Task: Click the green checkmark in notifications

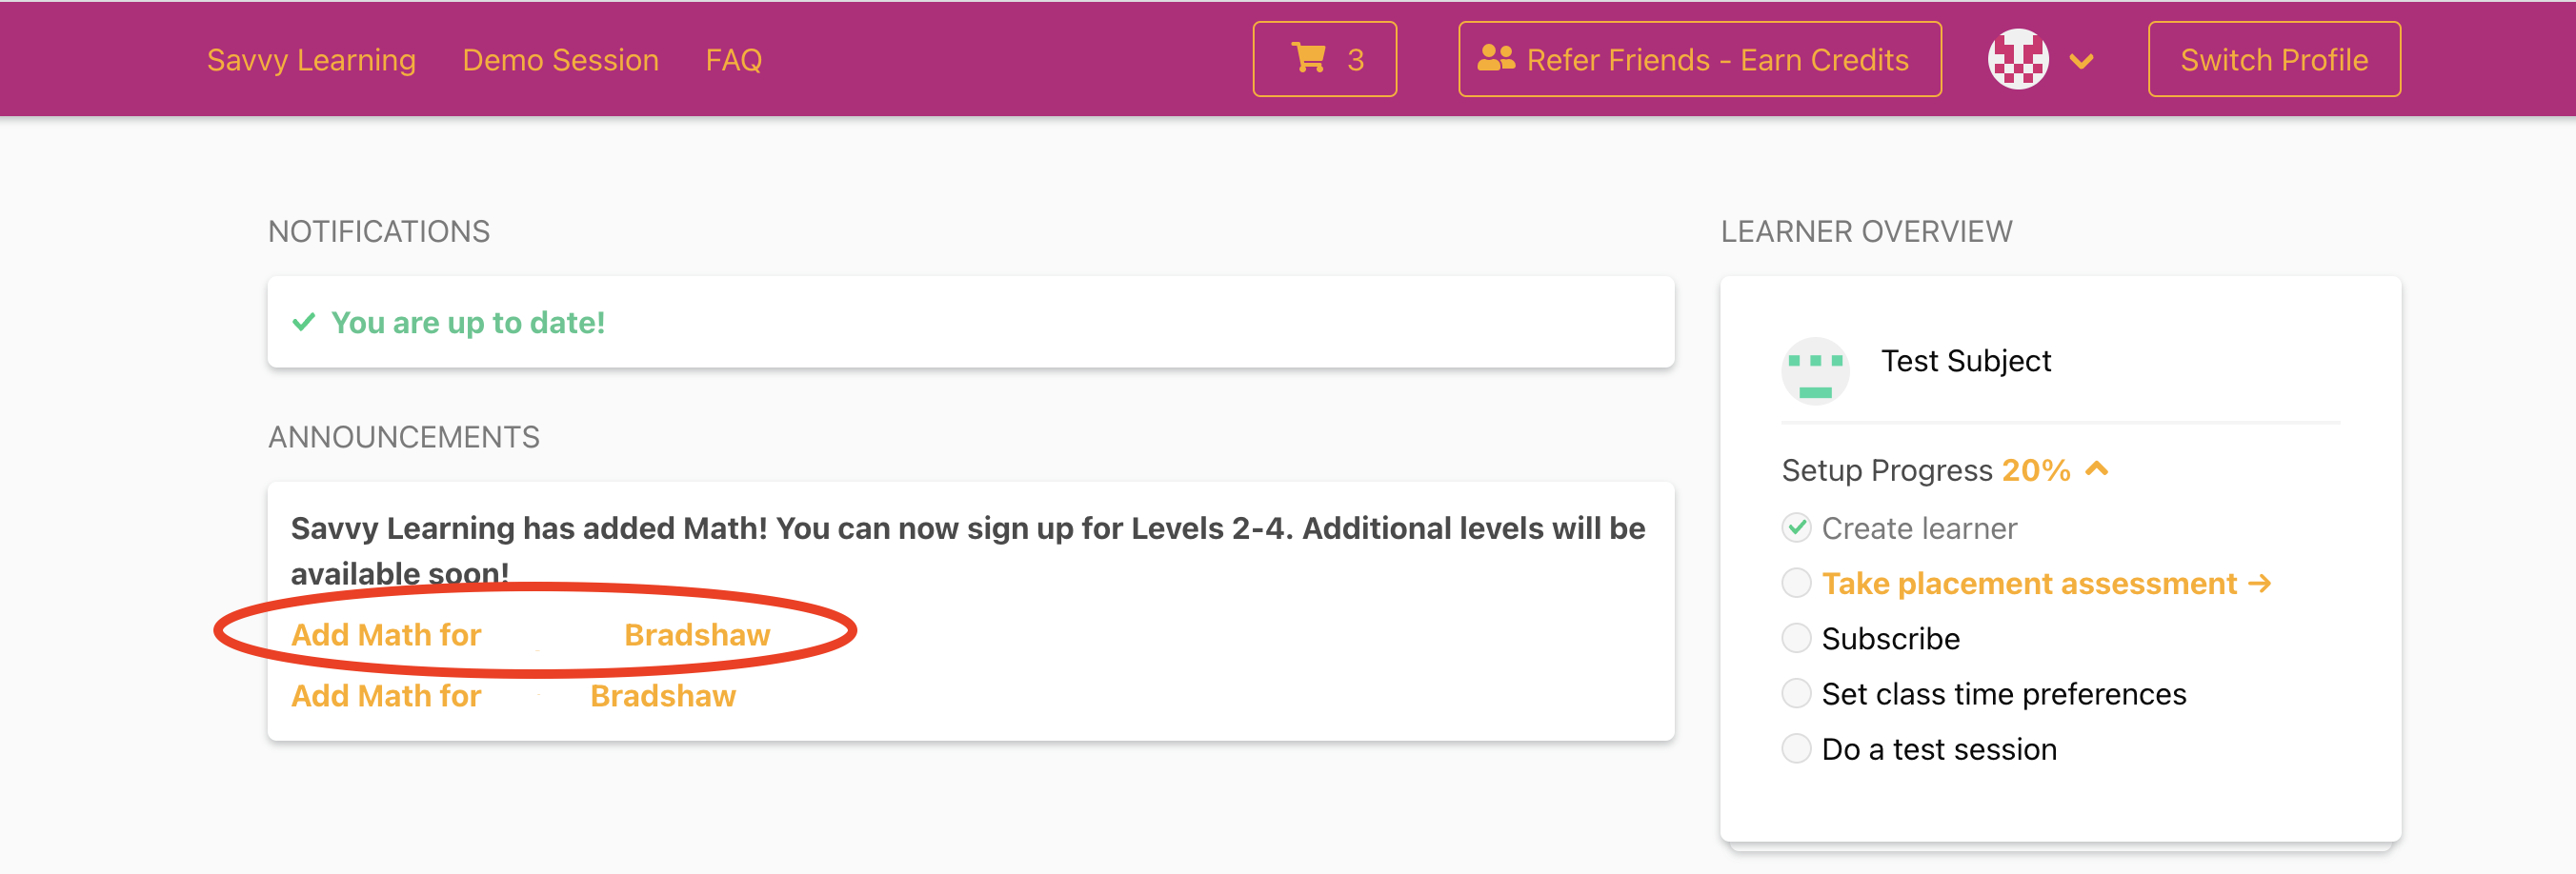Action: [x=303, y=323]
